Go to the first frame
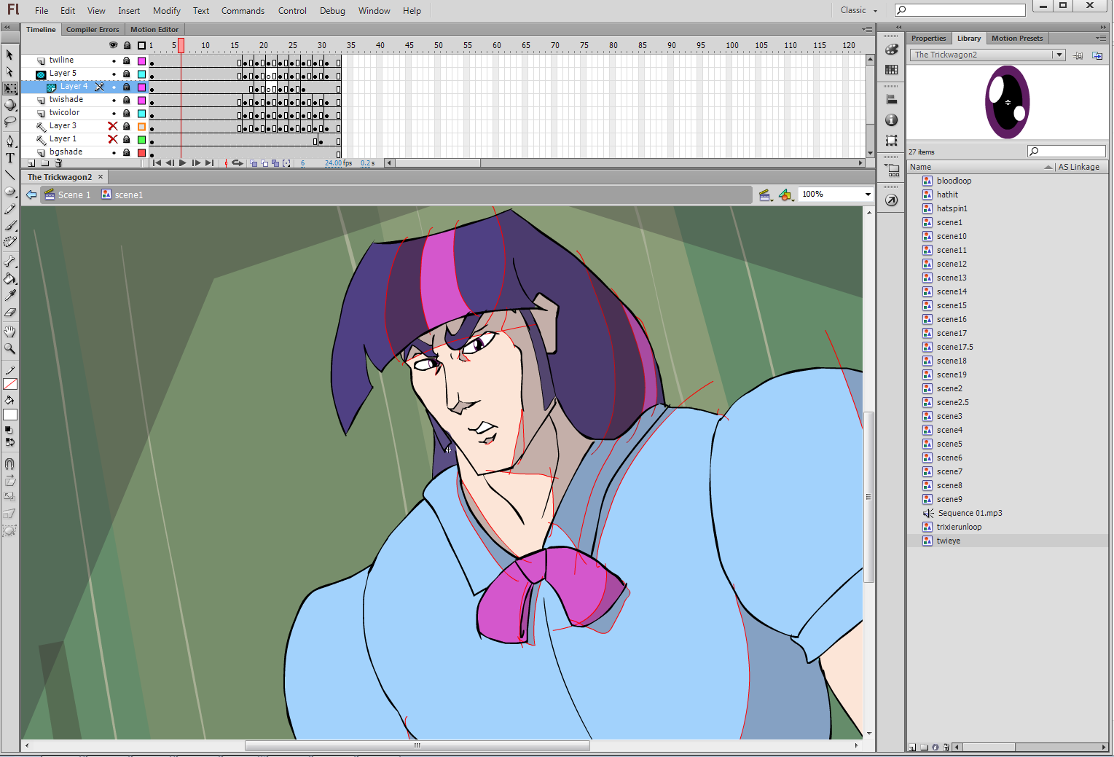The image size is (1114, 757). coord(157,163)
